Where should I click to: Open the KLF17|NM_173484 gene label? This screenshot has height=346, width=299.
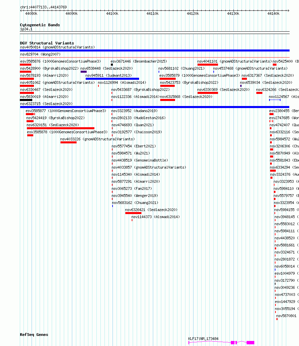(x=203, y=339)
